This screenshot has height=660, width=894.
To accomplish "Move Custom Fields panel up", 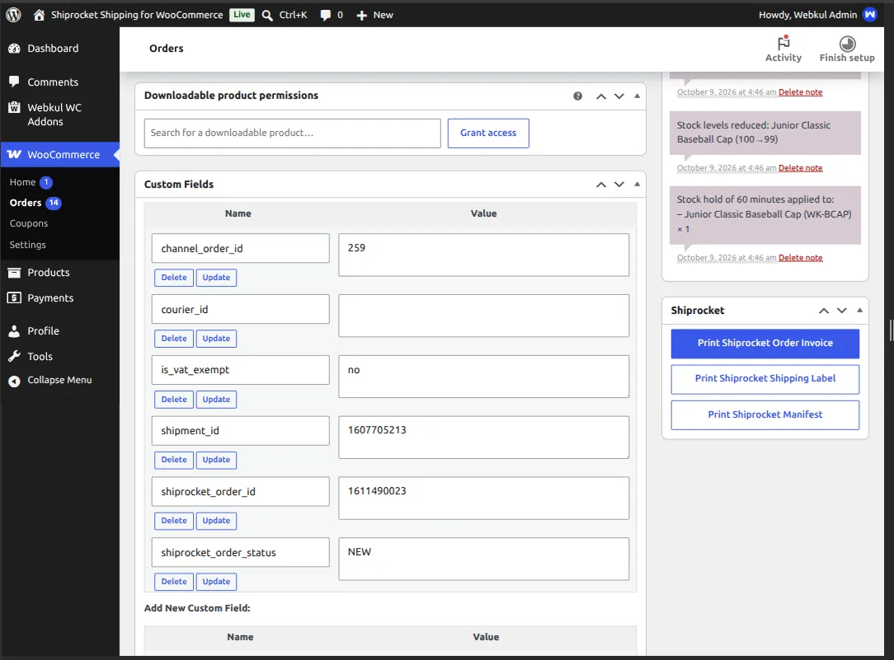I will pyautogui.click(x=601, y=185).
